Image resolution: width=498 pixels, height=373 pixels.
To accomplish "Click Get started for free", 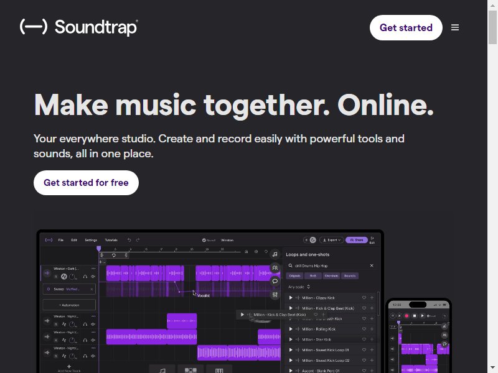I will 86,183.
